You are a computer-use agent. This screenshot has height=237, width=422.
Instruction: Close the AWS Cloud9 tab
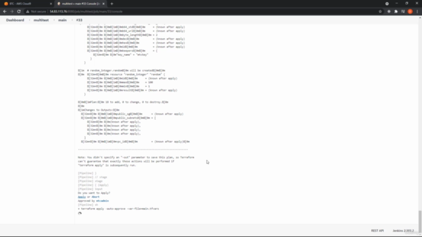pyautogui.click(x=51, y=4)
